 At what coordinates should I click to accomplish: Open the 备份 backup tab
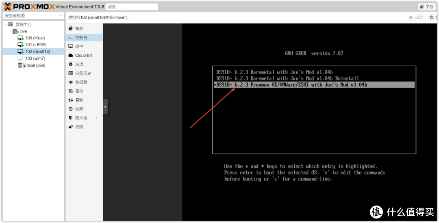84,91
